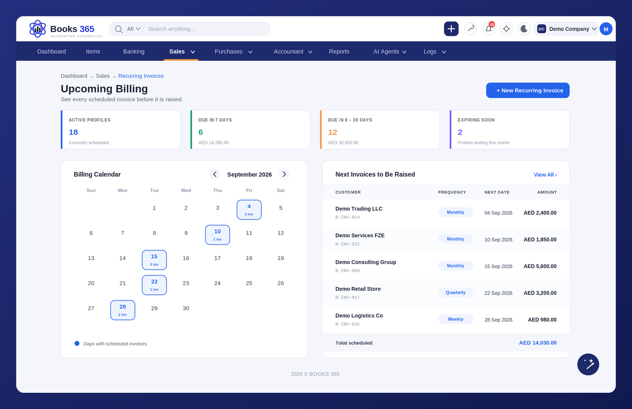Click the blue legend dot for scheduled days

(77, 343)
